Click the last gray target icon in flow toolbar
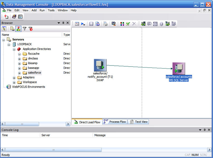The height and width of the screenshot is (158, 213). [x=174, y=24]
